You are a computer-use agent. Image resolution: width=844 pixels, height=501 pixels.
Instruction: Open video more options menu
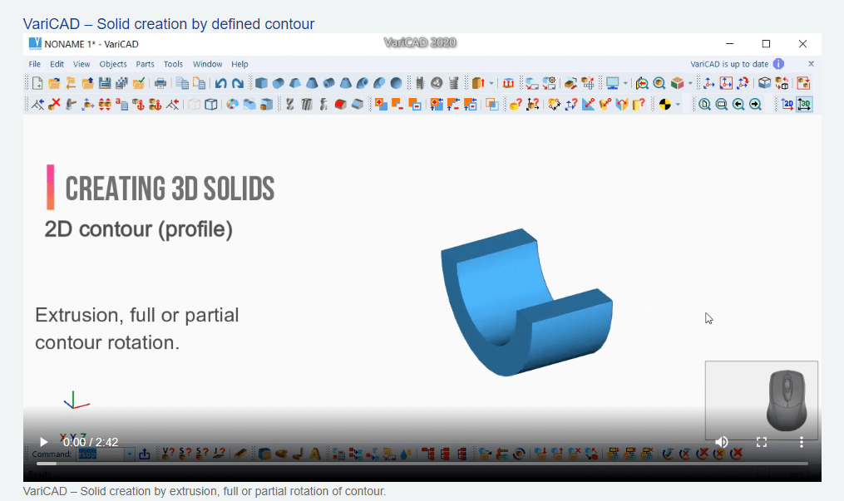tap(802, 442)
